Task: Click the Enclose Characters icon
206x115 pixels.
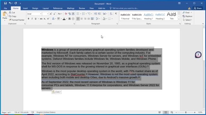Action: (73, 19)
